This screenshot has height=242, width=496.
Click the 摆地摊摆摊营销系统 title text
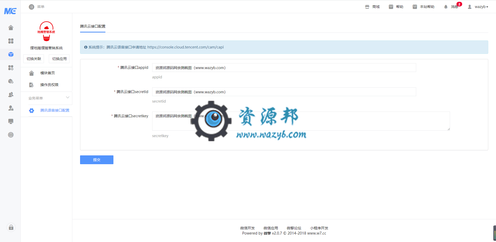[47, 48]
